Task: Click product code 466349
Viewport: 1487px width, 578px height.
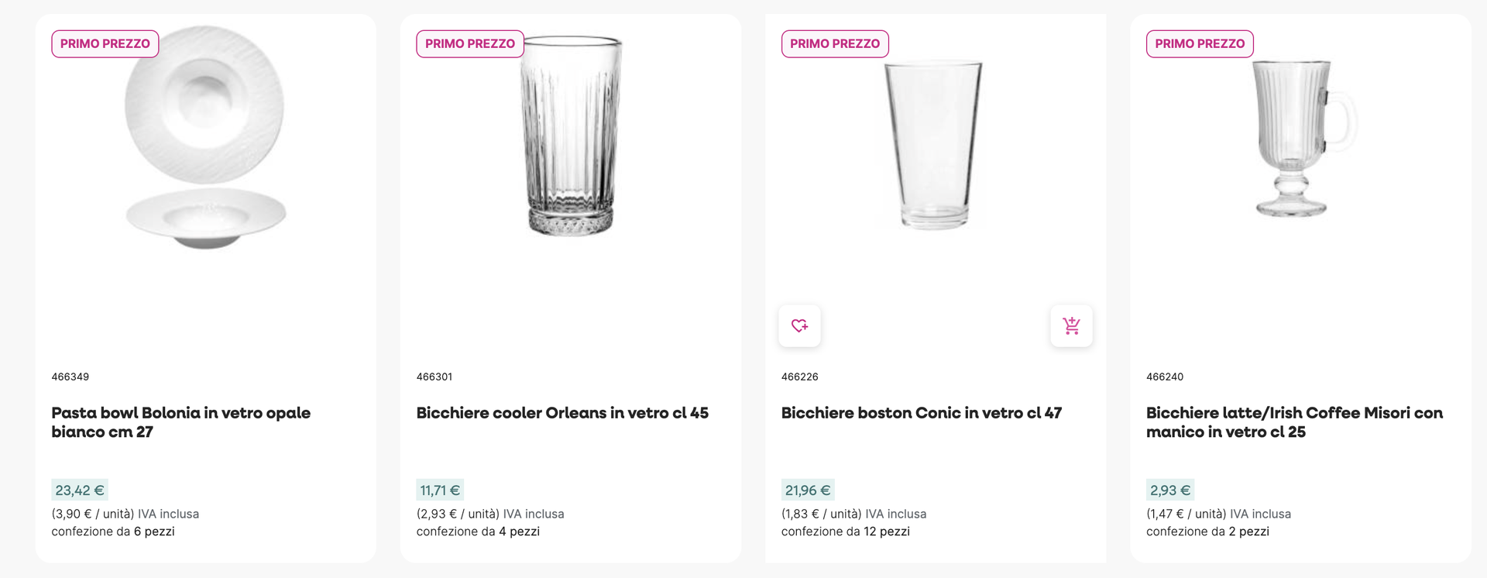Action: click(x=70, y=377)
